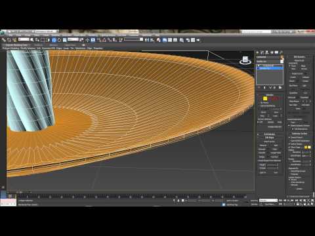Open the Material Editor

coord(182,40)
